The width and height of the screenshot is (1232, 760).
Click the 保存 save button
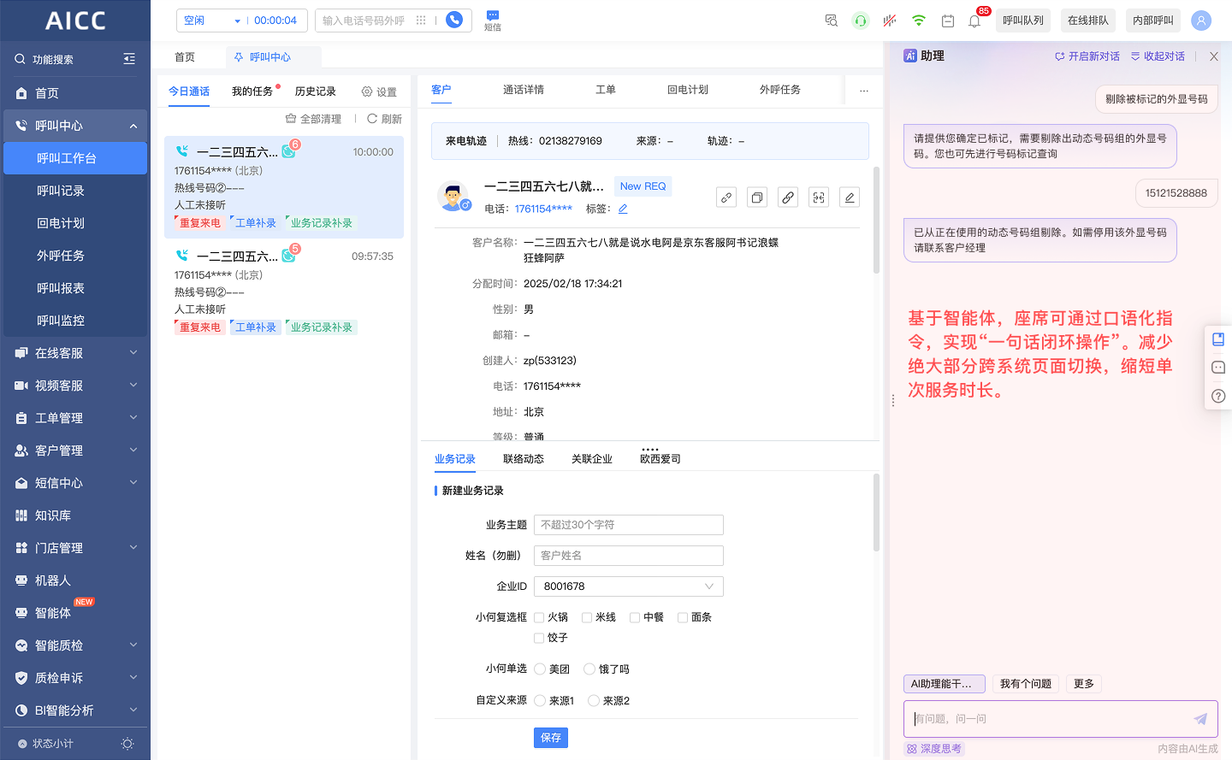(551, 738)
